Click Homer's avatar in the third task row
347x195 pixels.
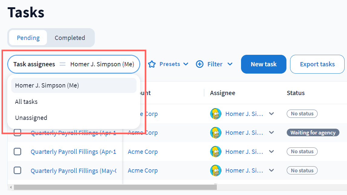(216, 151)
